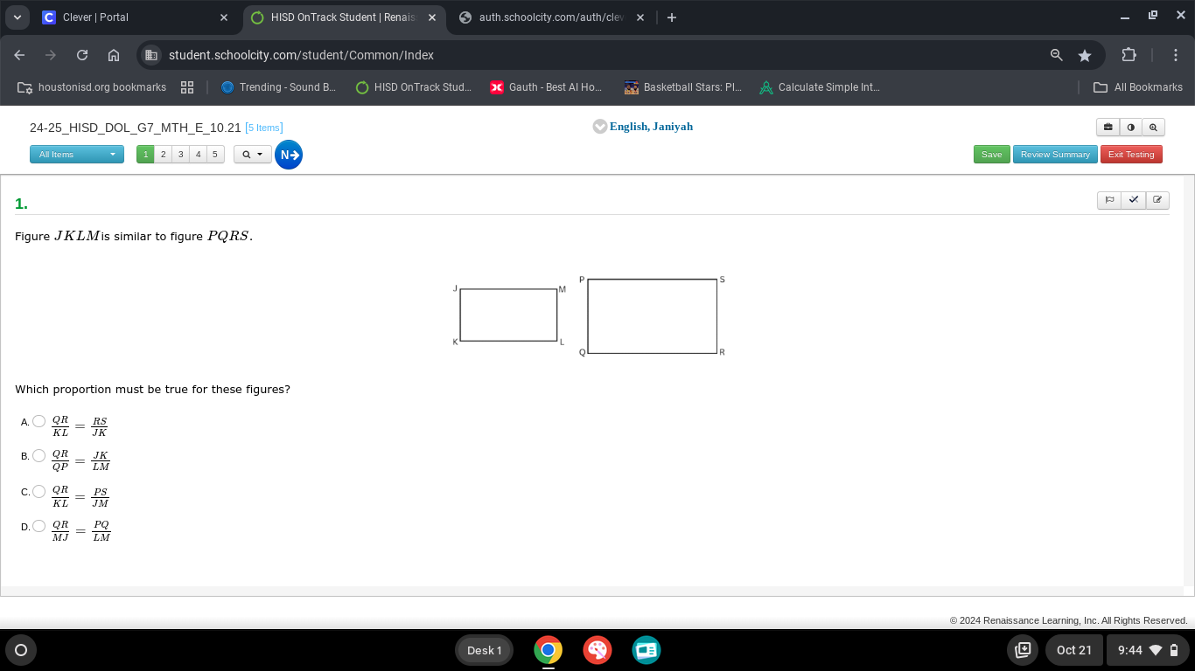Open the extensions puzzle icon
Screen dimensions: 1195x671
coord(1129,55)
